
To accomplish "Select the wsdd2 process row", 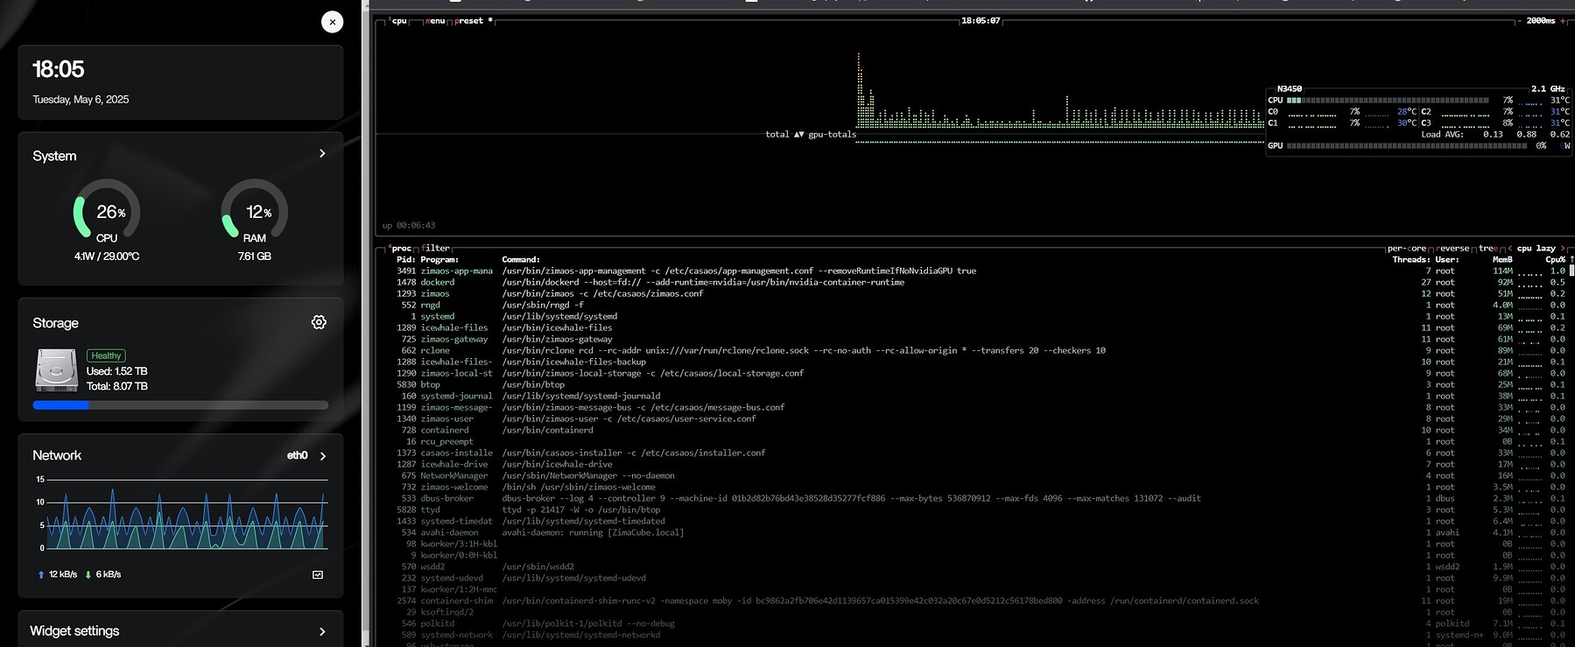I will click(x=974, y=567).
